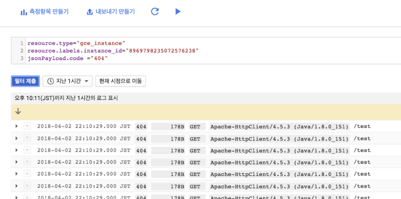Click the clock icon in the time range selector
The image size is (401, 199).
coord(51,81)
